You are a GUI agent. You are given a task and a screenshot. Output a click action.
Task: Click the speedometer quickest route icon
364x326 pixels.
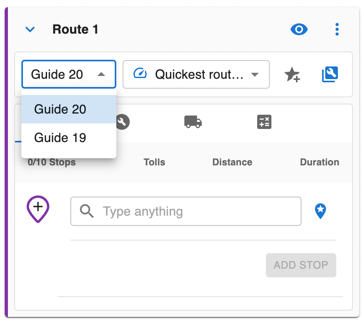tap(140, 73)
